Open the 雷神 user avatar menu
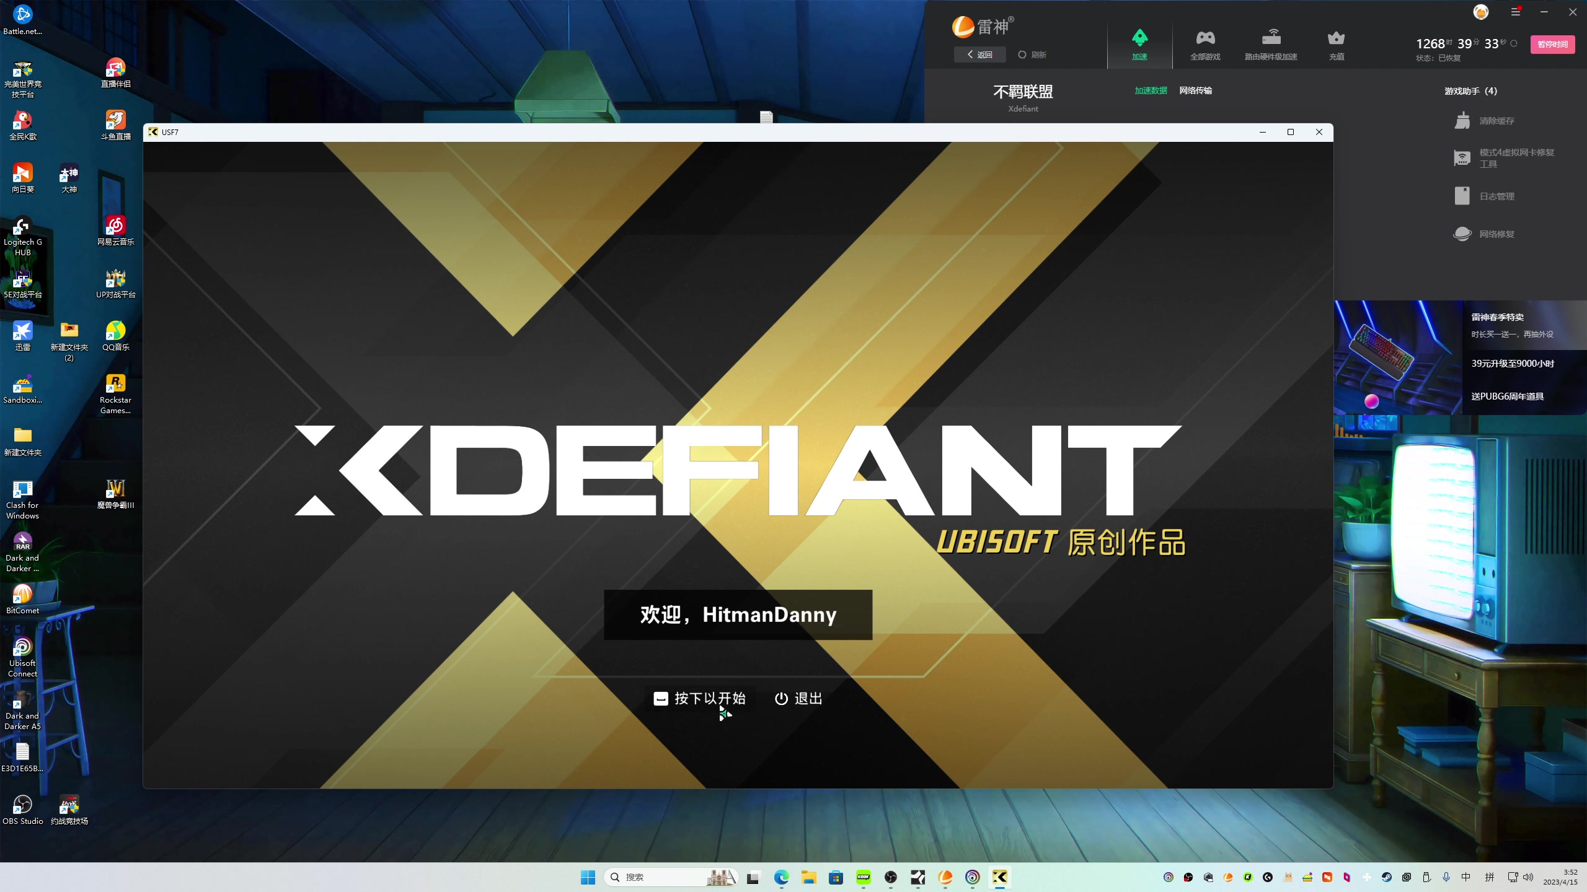 [1480, 12]
